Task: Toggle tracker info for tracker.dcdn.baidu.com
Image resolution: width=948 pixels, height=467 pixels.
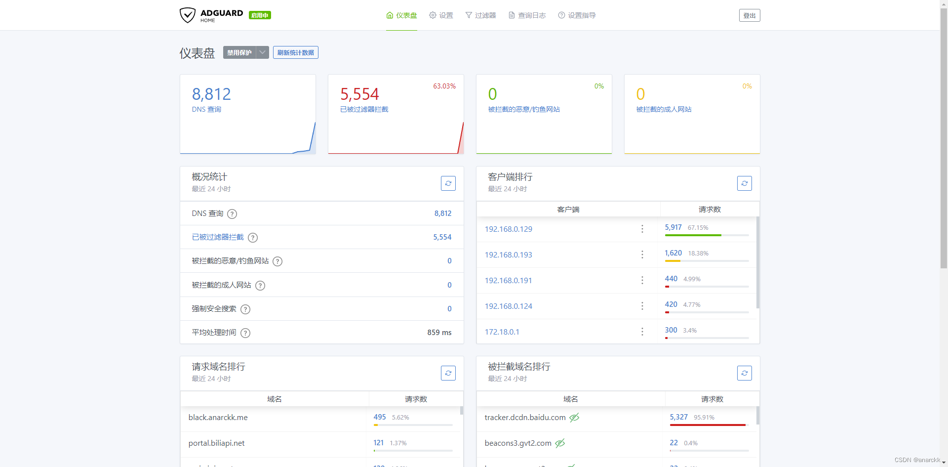Action: tap(574, 418)
